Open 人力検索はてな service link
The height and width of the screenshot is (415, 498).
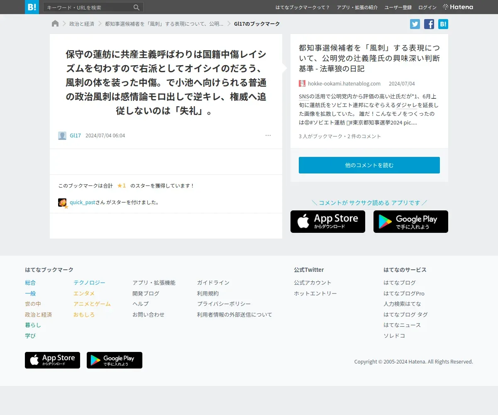[402, 304]
